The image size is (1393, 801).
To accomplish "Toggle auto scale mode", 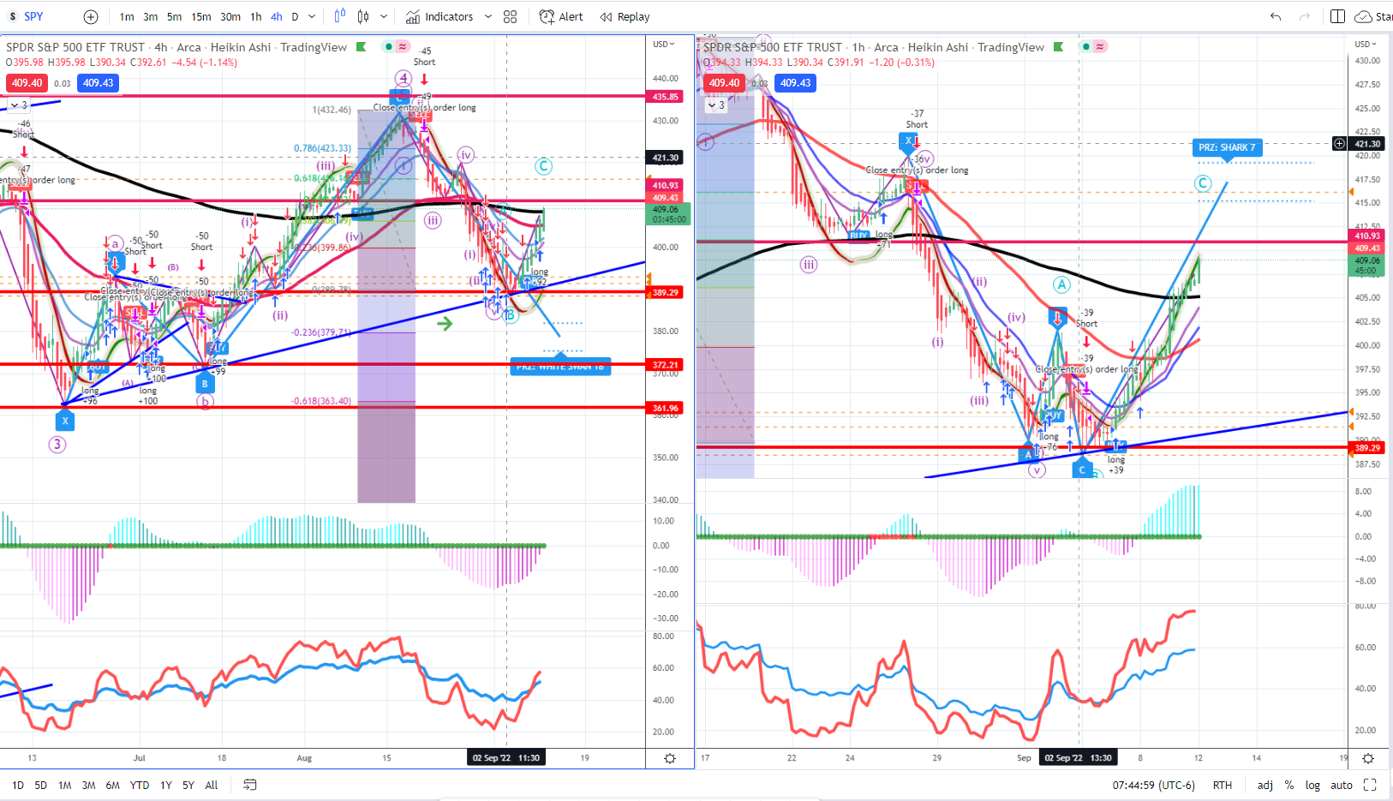I will (1342, 785).
